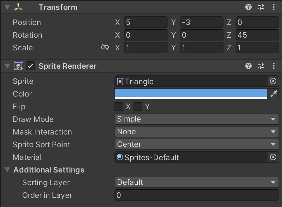The image size is (282, 207).
Task: Disable the Sprite Renderer component checkbox
Action: (30, 66)
